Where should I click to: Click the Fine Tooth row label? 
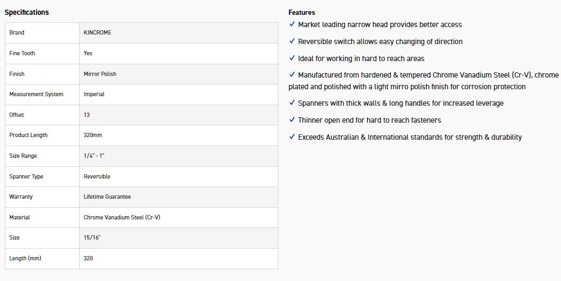coord(22,53)
